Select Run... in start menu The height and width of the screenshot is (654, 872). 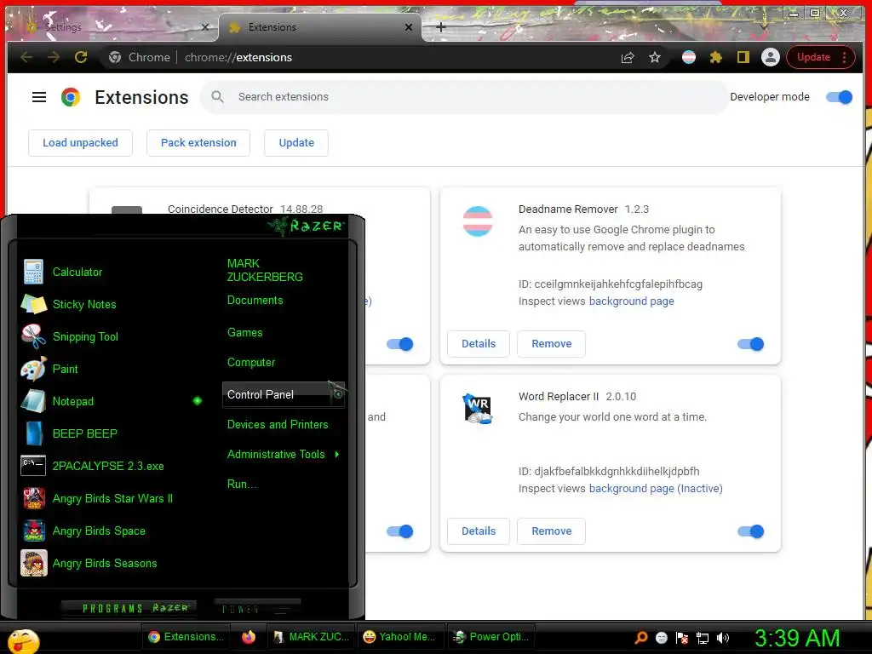(x=241, y=484)
